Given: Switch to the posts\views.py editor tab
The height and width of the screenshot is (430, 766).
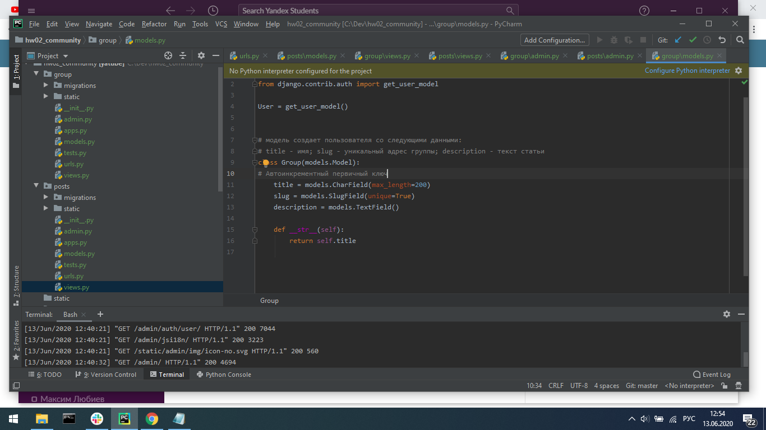Looking at the screenshot, I should pyautogui.click(x=460, y=56).
